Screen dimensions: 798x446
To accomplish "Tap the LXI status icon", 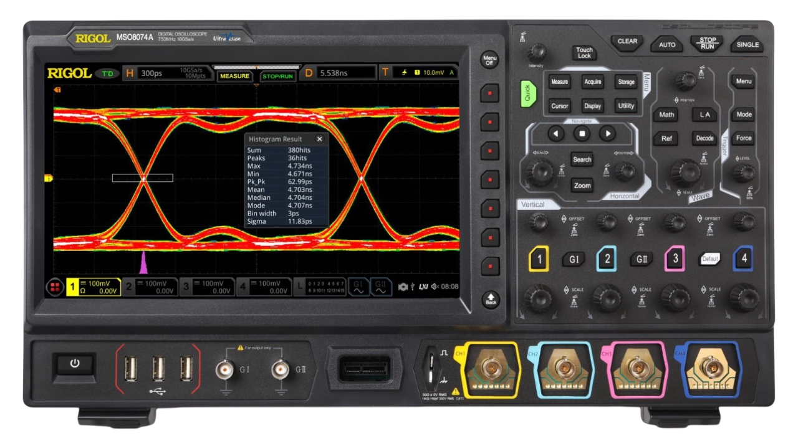I will click(x=423, y=287).
